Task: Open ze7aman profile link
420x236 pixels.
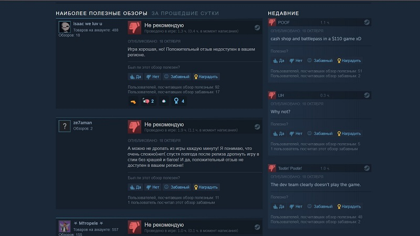Action: (82, 123)
